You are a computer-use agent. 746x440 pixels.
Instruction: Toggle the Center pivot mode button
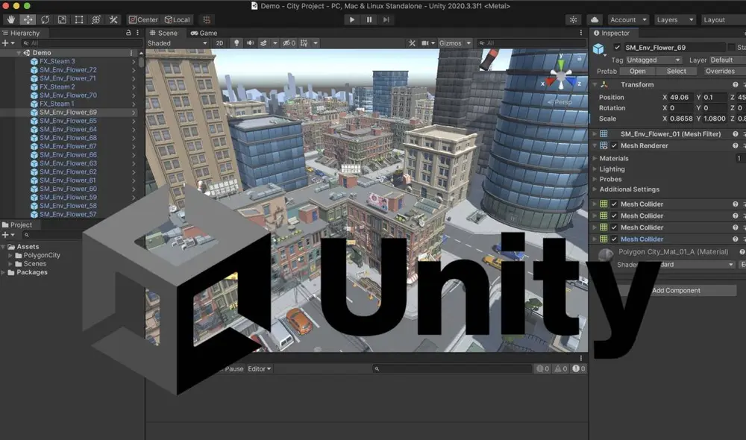(144, 19)
